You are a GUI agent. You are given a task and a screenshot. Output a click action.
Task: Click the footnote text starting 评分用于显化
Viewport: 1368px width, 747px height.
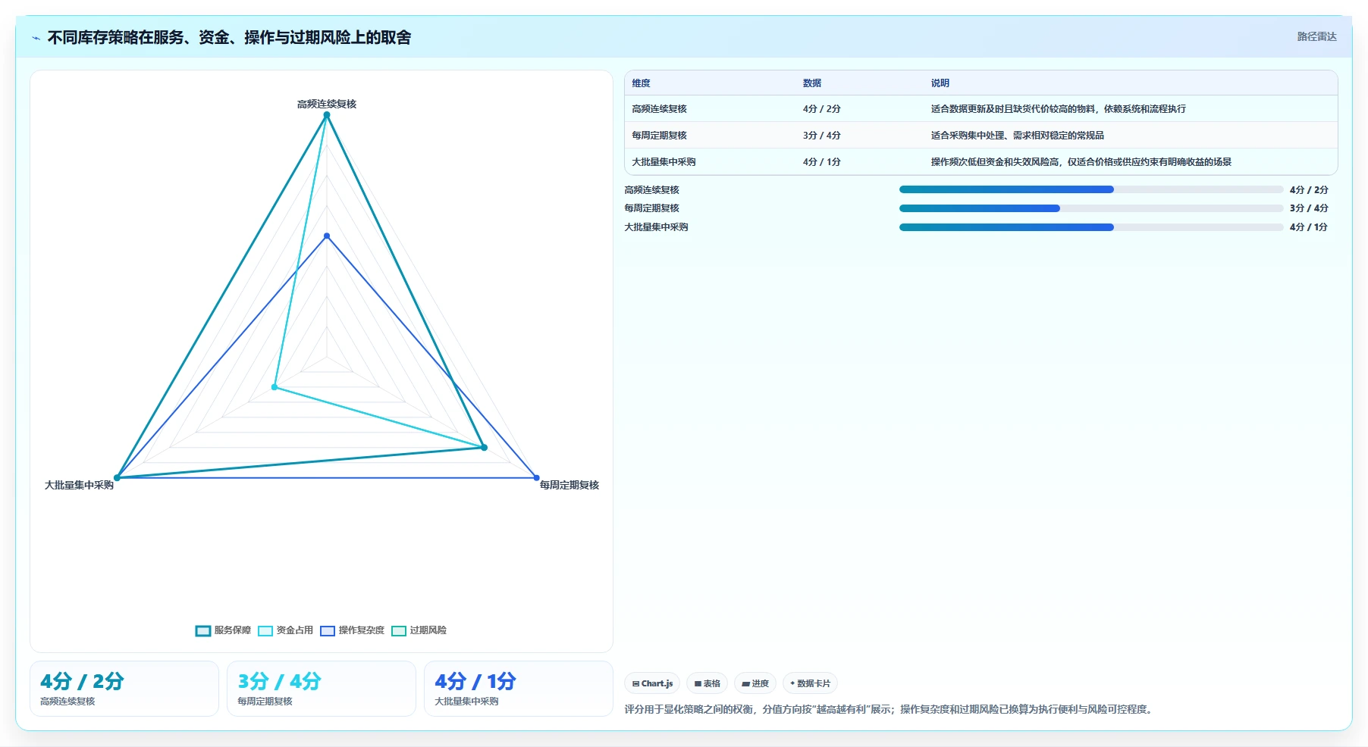890,710
